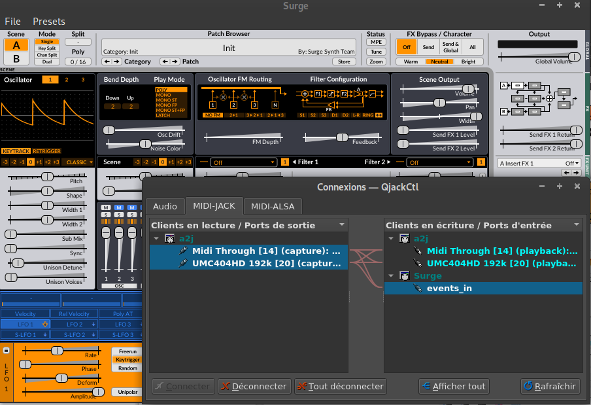The width and height of the screenshot is (591, 405).
Task: Open the A Insert FX 1 dropdown
Action: click(538, 163)
